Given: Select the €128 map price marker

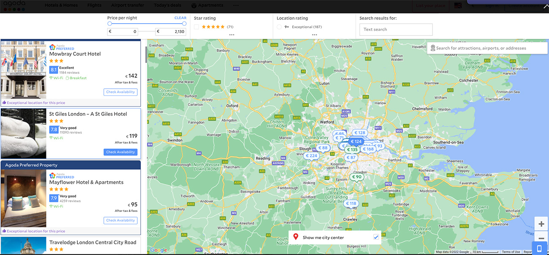Looking at the screenshot, I should 359,133.
